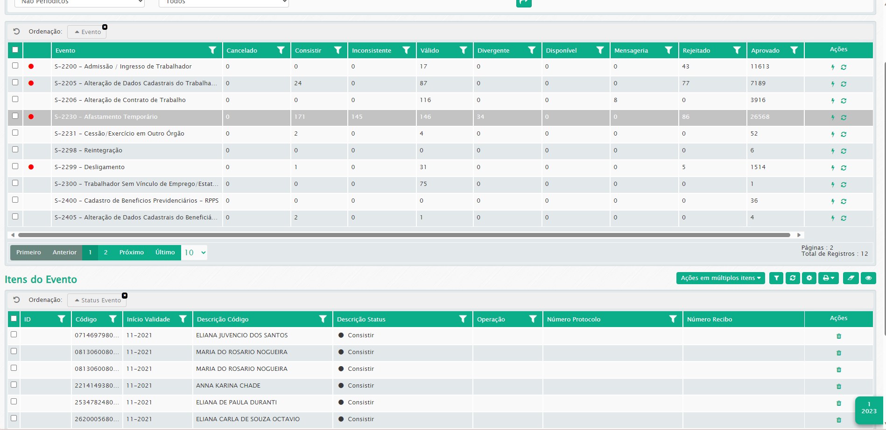Click Anterior pagination button

click(x=64, y=253)
